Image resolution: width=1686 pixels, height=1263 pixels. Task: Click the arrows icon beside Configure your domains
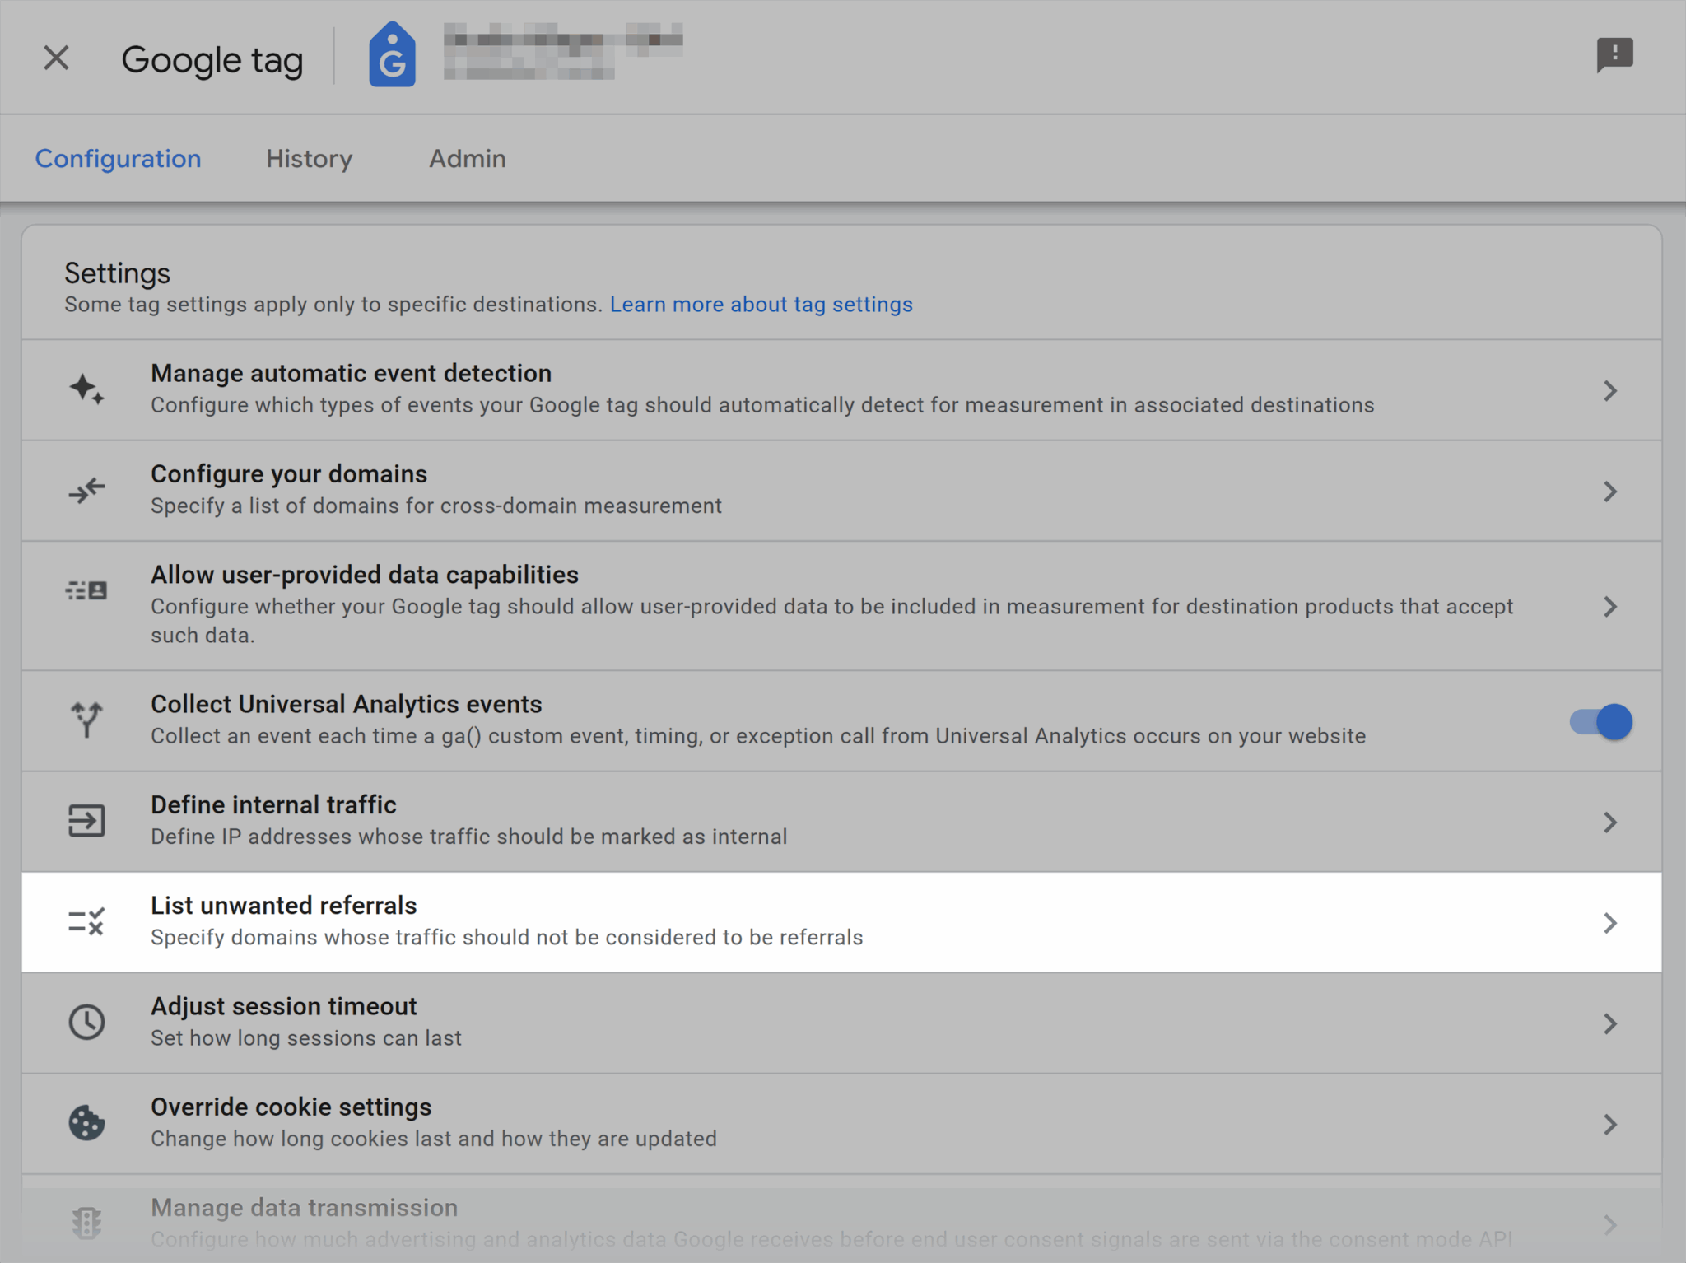click(x=86, y=491)
